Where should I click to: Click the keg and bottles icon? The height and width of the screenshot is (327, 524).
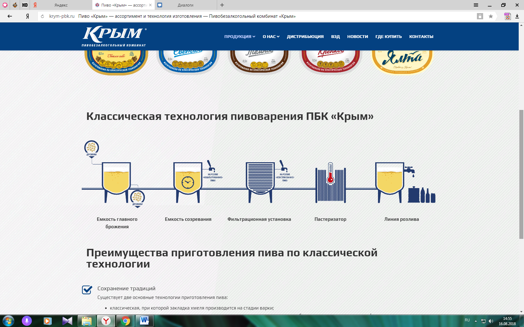tap(421, 195)
